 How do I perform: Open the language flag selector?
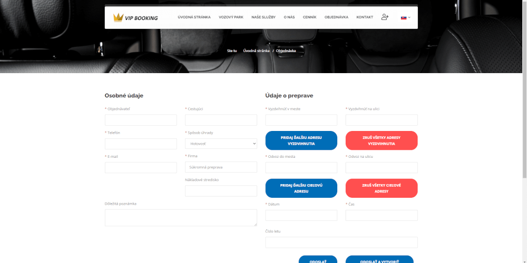pyautogui.click(x=405, y=17)
